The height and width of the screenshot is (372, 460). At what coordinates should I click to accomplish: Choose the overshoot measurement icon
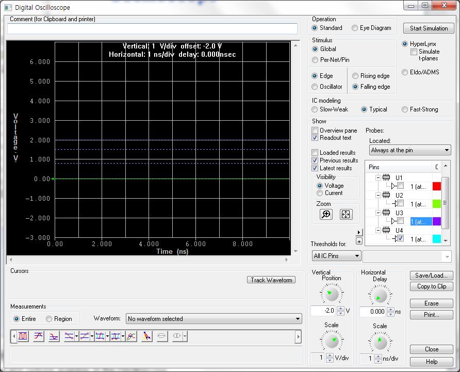coord(39,336)
